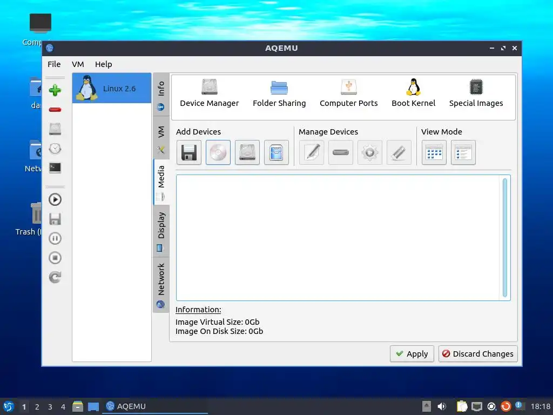This screenshot has height=415, width=553.
Task: Open Folder Sharing section
Action: pyautogui.click(x=279, y=93)
